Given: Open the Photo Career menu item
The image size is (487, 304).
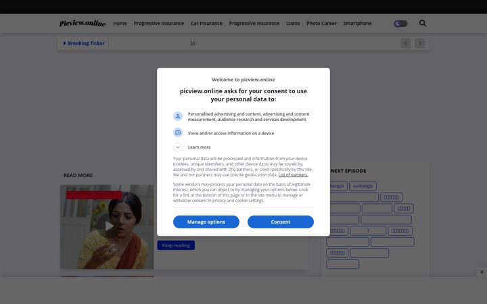Looking at the screenshot, I should click(321, 23).
